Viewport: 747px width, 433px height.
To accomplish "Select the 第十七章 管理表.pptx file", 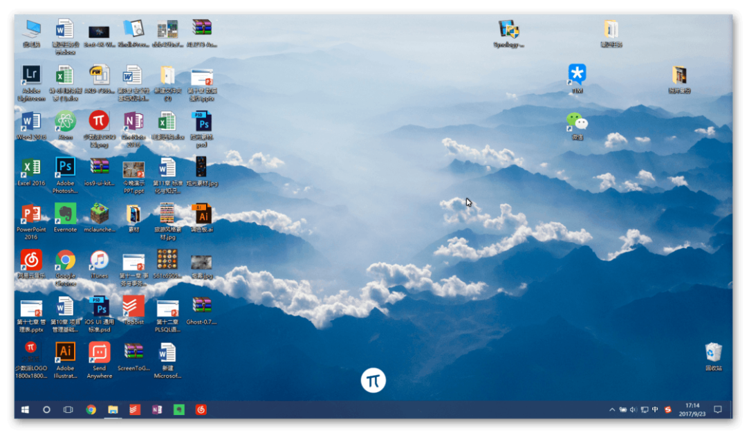I will coord(31,315).
